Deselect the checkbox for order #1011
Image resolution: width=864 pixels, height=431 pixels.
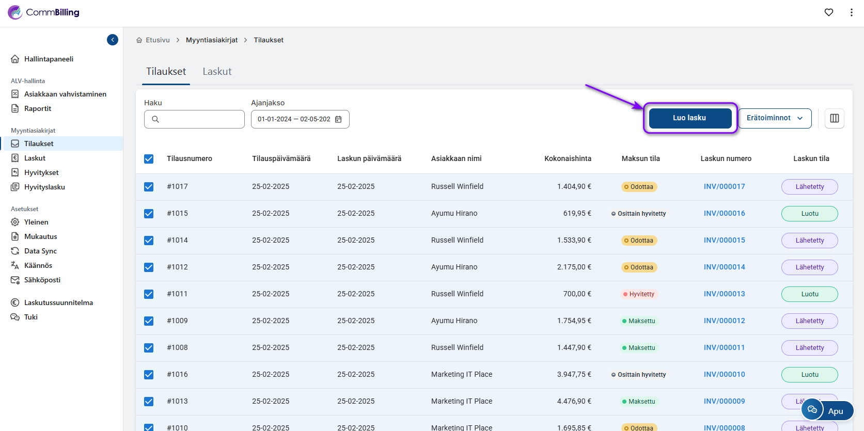click(x=149, y=294)
